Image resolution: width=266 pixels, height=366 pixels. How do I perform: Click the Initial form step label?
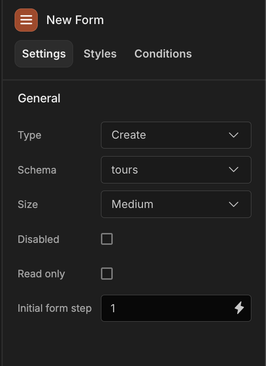pyautogui.click(x=55, y=308)
